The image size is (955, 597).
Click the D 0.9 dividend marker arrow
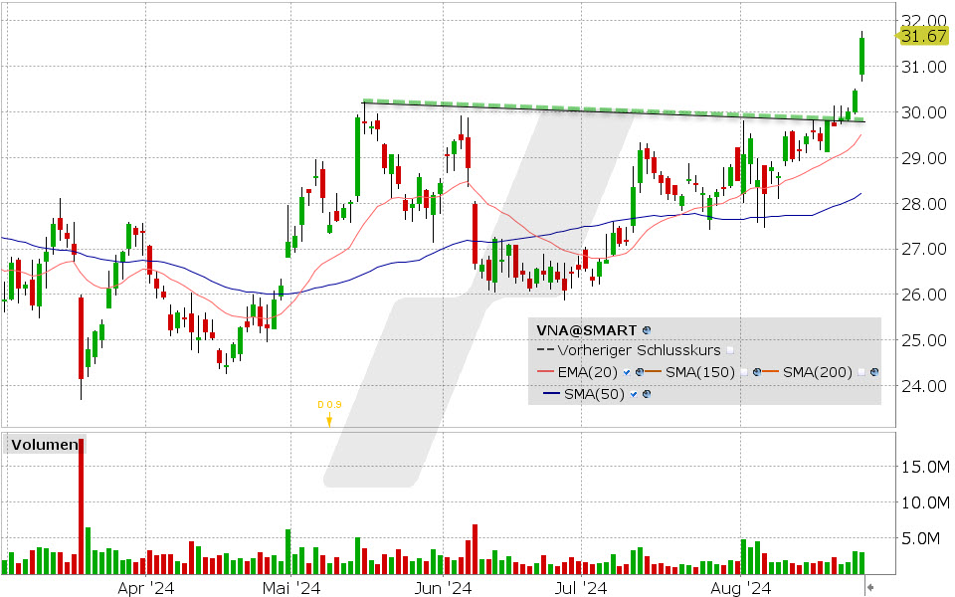[x=329, y=419]
